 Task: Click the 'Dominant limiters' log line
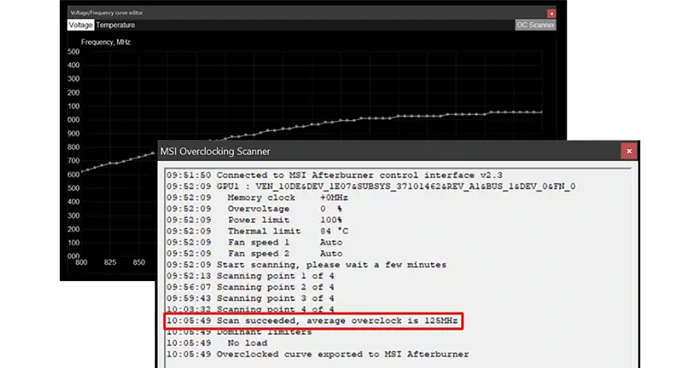240,332
